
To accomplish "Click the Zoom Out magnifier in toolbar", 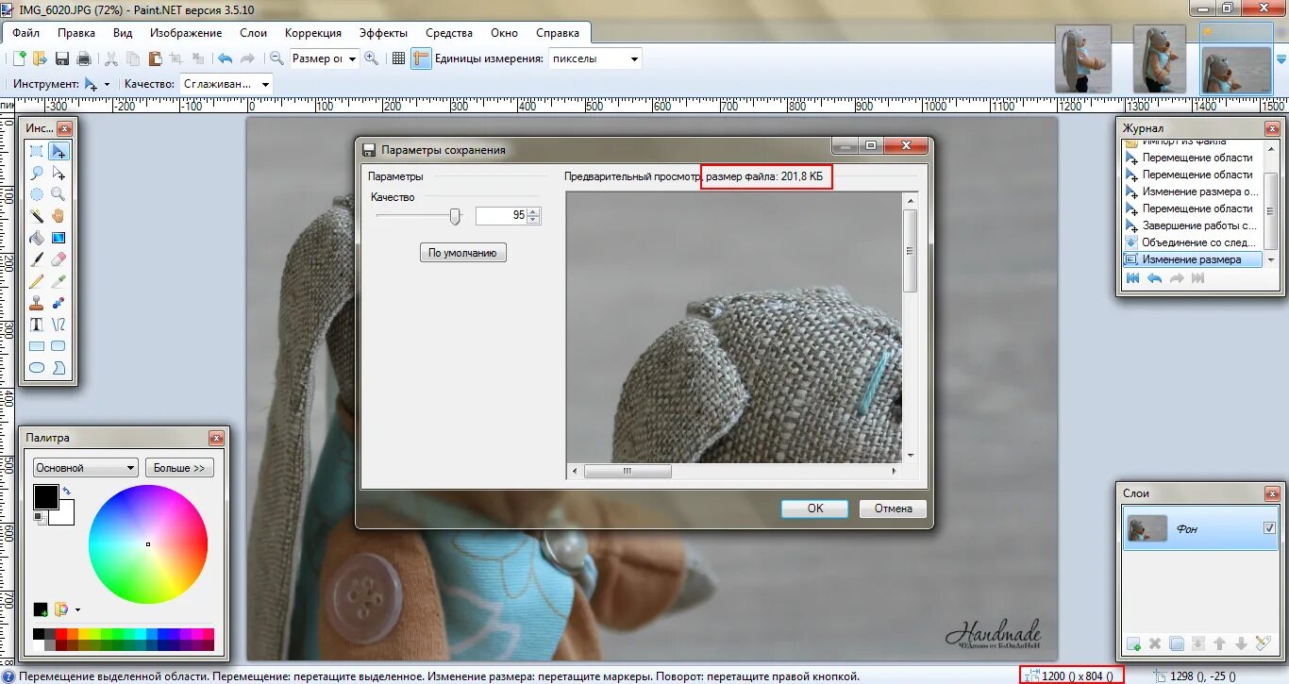I will click(x=276, y=58).
